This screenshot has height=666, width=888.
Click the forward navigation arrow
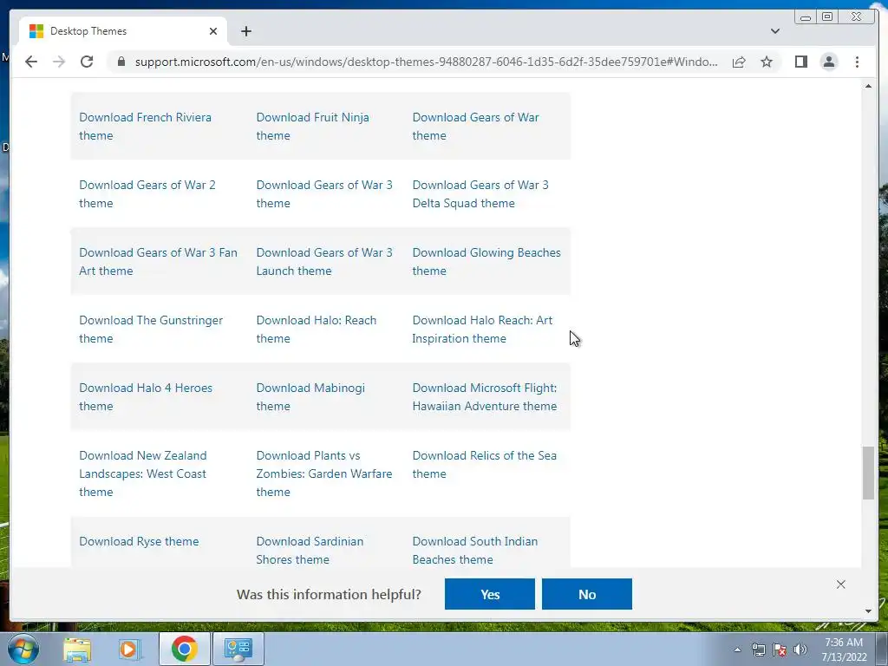pyautogui.click(x=59, y=62)
